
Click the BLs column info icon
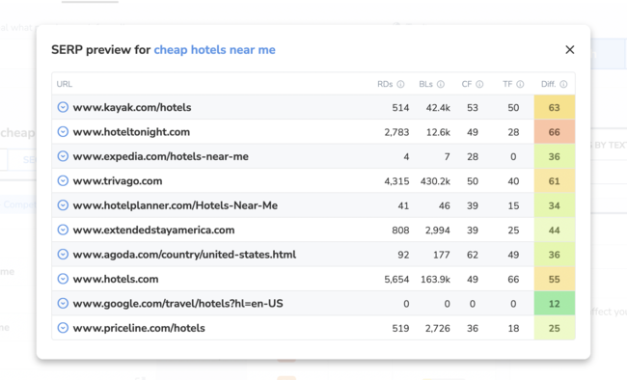(x=440, y=84)
